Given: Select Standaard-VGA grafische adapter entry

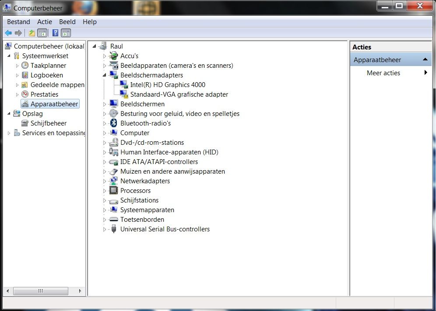Looking at the screenshot, I should coord(179,94).
